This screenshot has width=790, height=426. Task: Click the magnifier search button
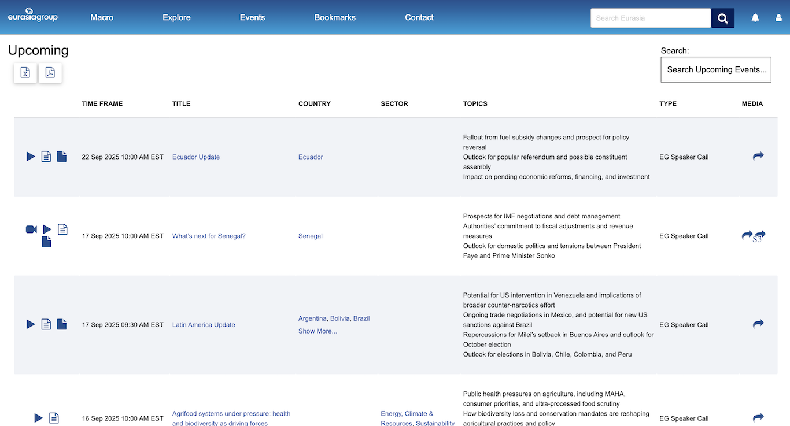click(722, 18)
